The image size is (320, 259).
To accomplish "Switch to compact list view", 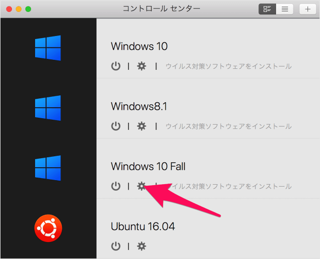I will (x=284, y=9).
